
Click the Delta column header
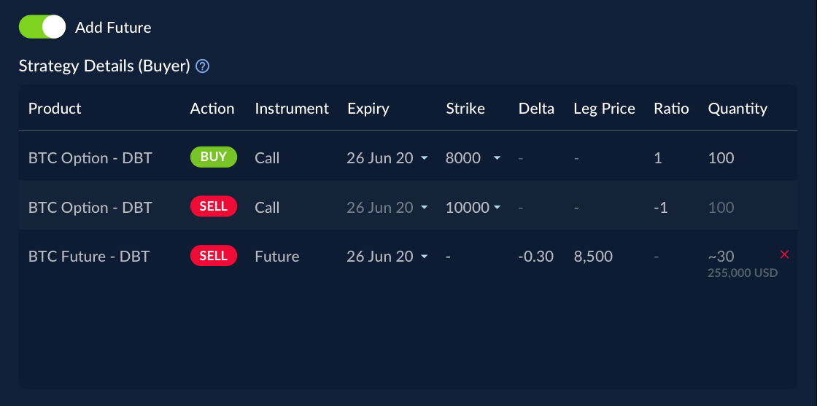(x=536, y=109)
